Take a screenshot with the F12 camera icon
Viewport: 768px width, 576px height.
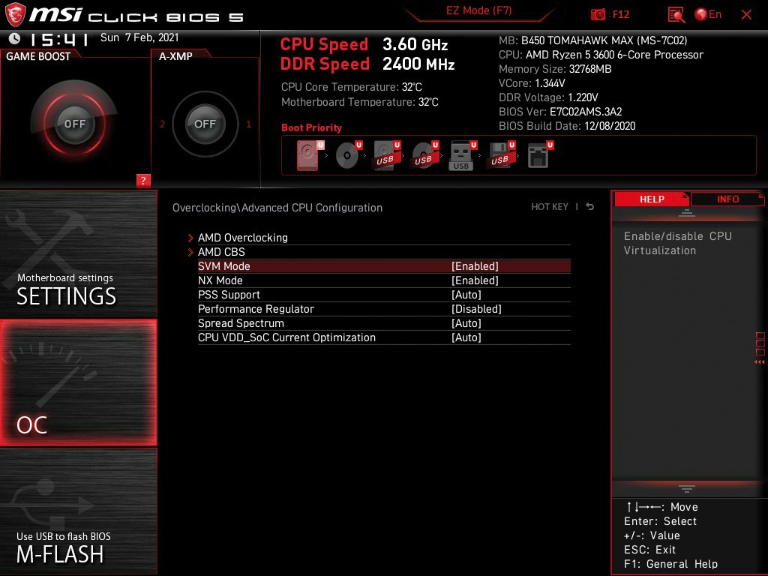click(598, 15)
